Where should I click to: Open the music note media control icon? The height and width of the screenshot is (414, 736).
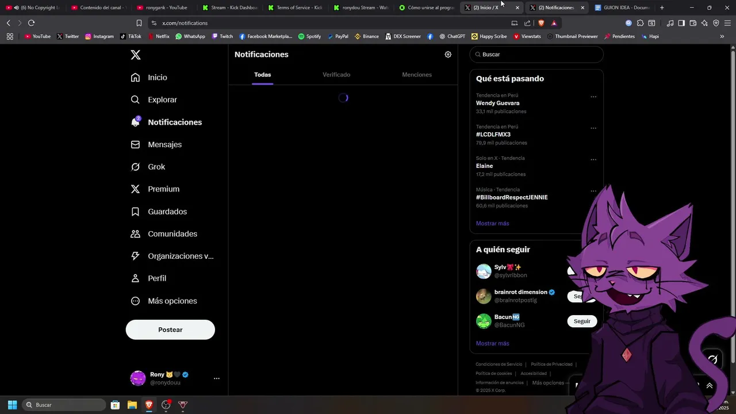(670, 23)
